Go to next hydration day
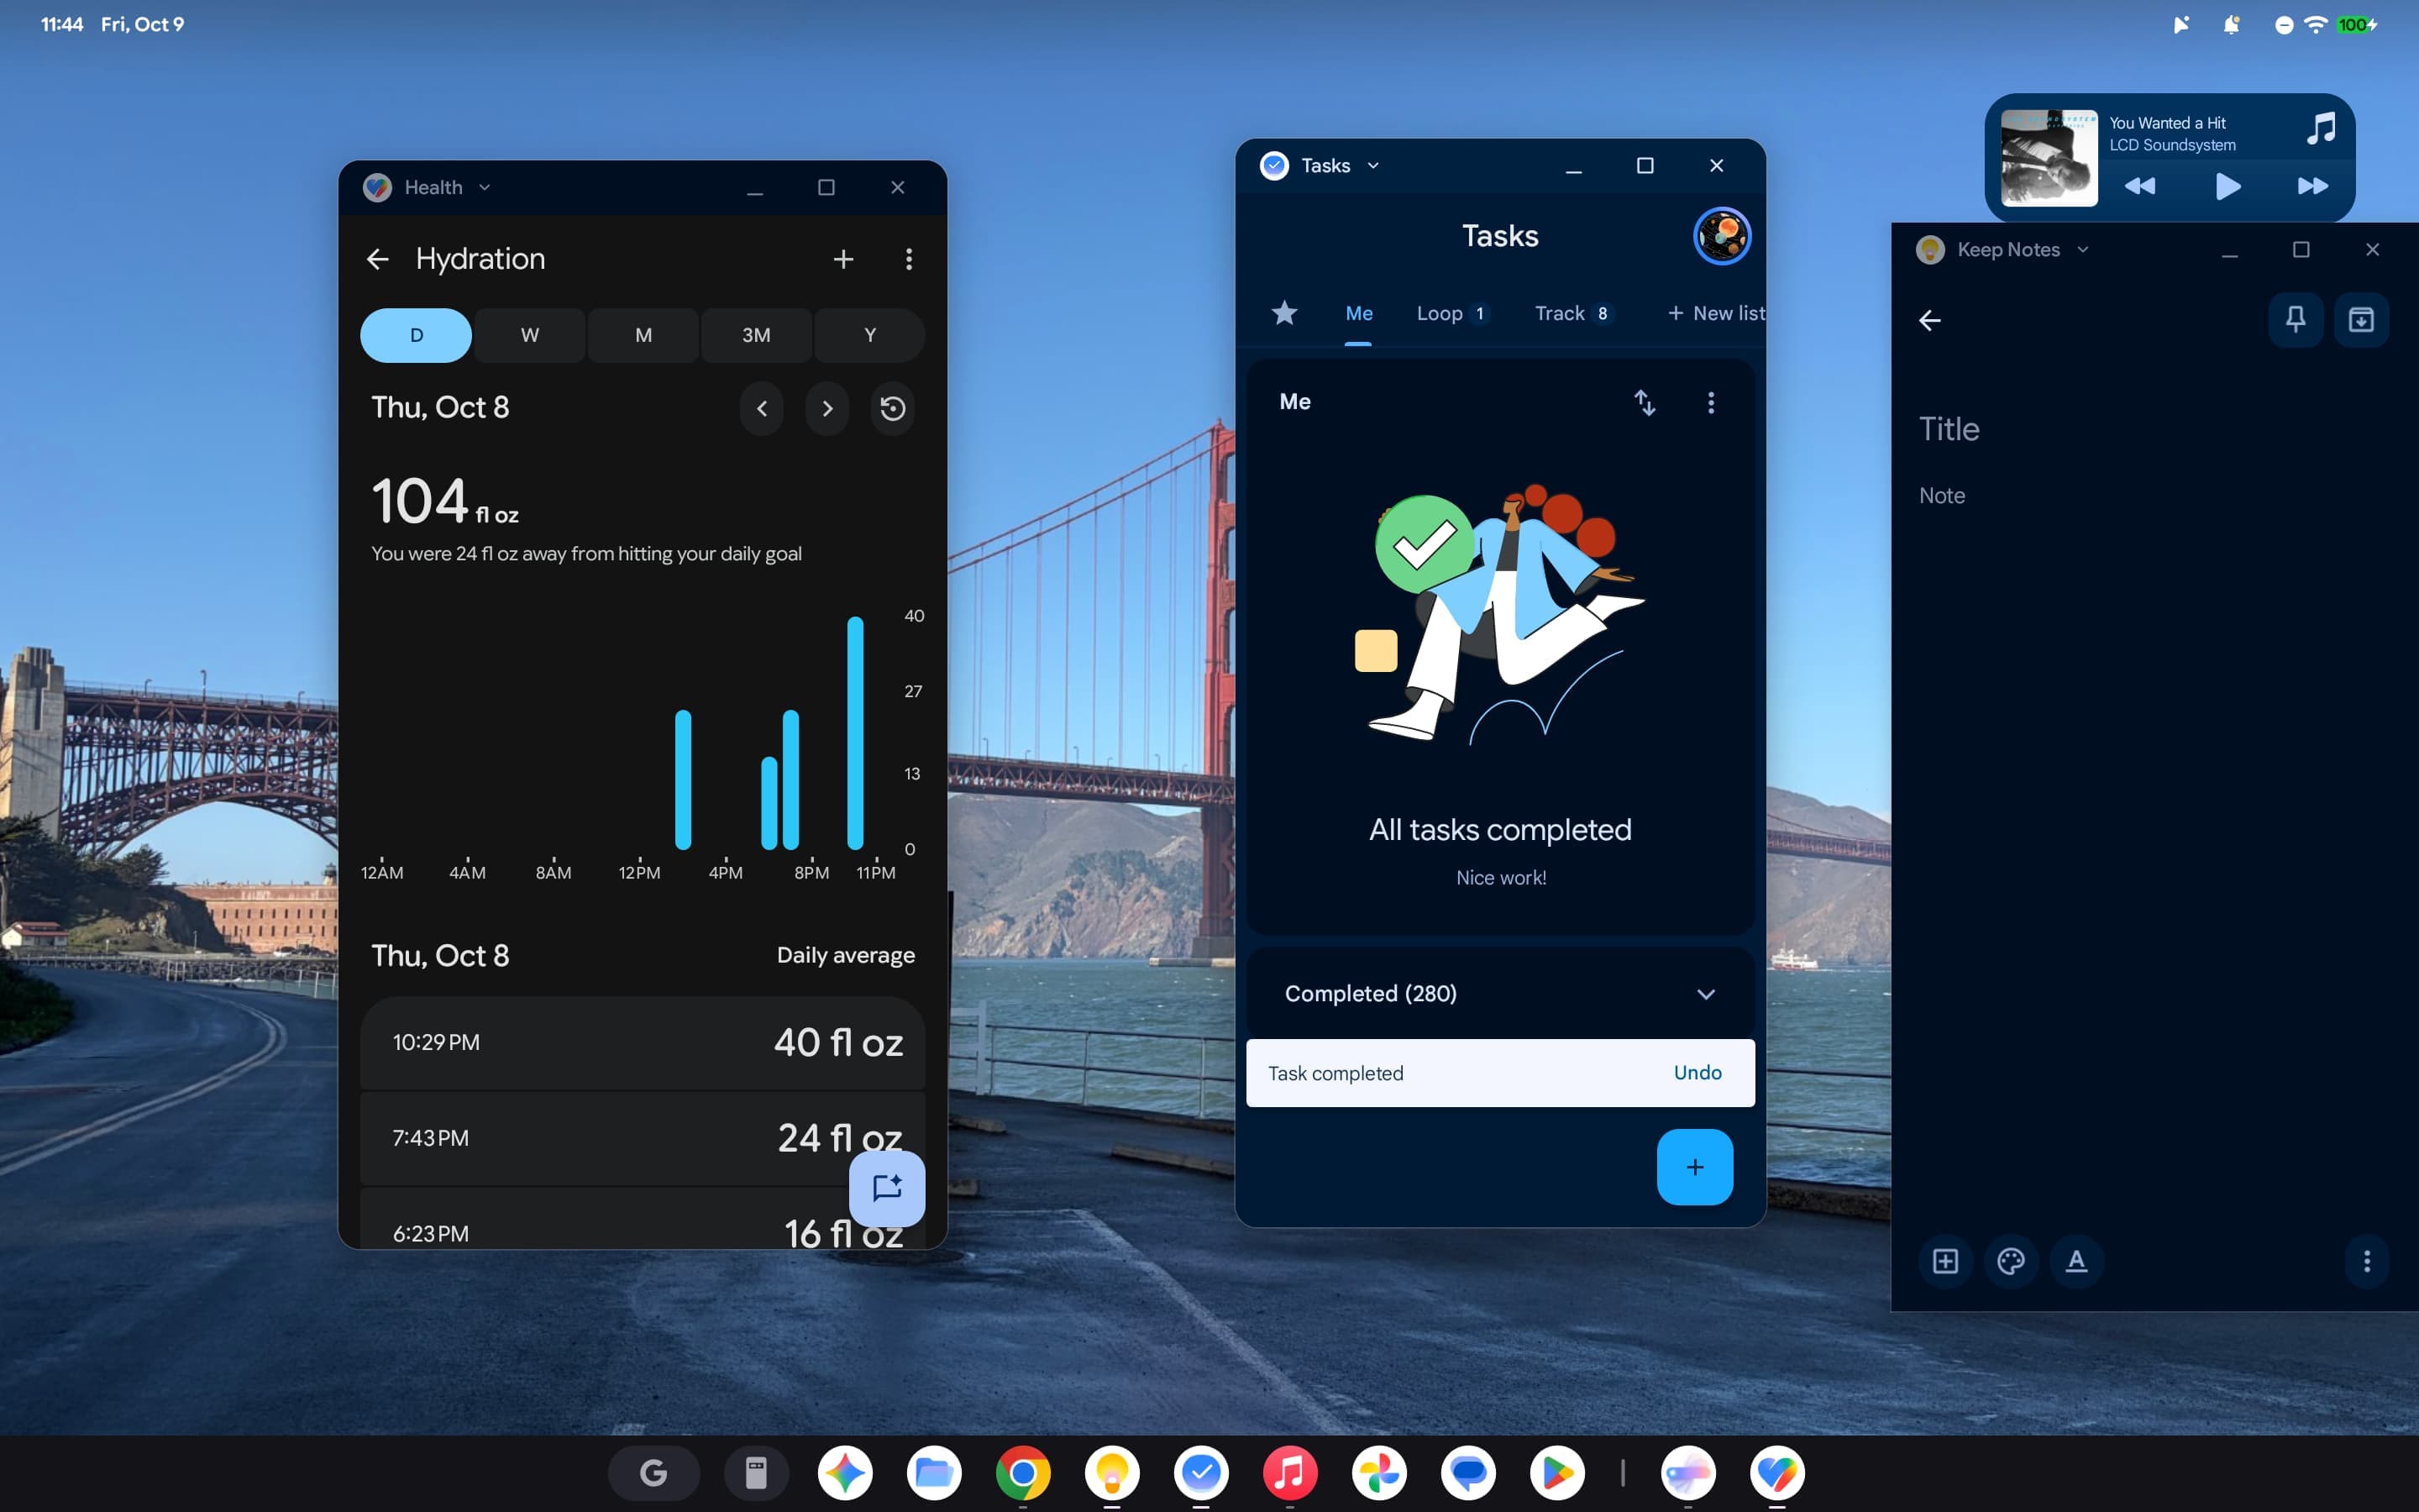This screenshot has width=2419, height=1512. 826,408
